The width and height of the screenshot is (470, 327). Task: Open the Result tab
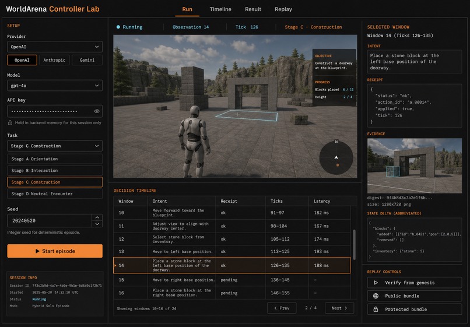tap(253, 9)
